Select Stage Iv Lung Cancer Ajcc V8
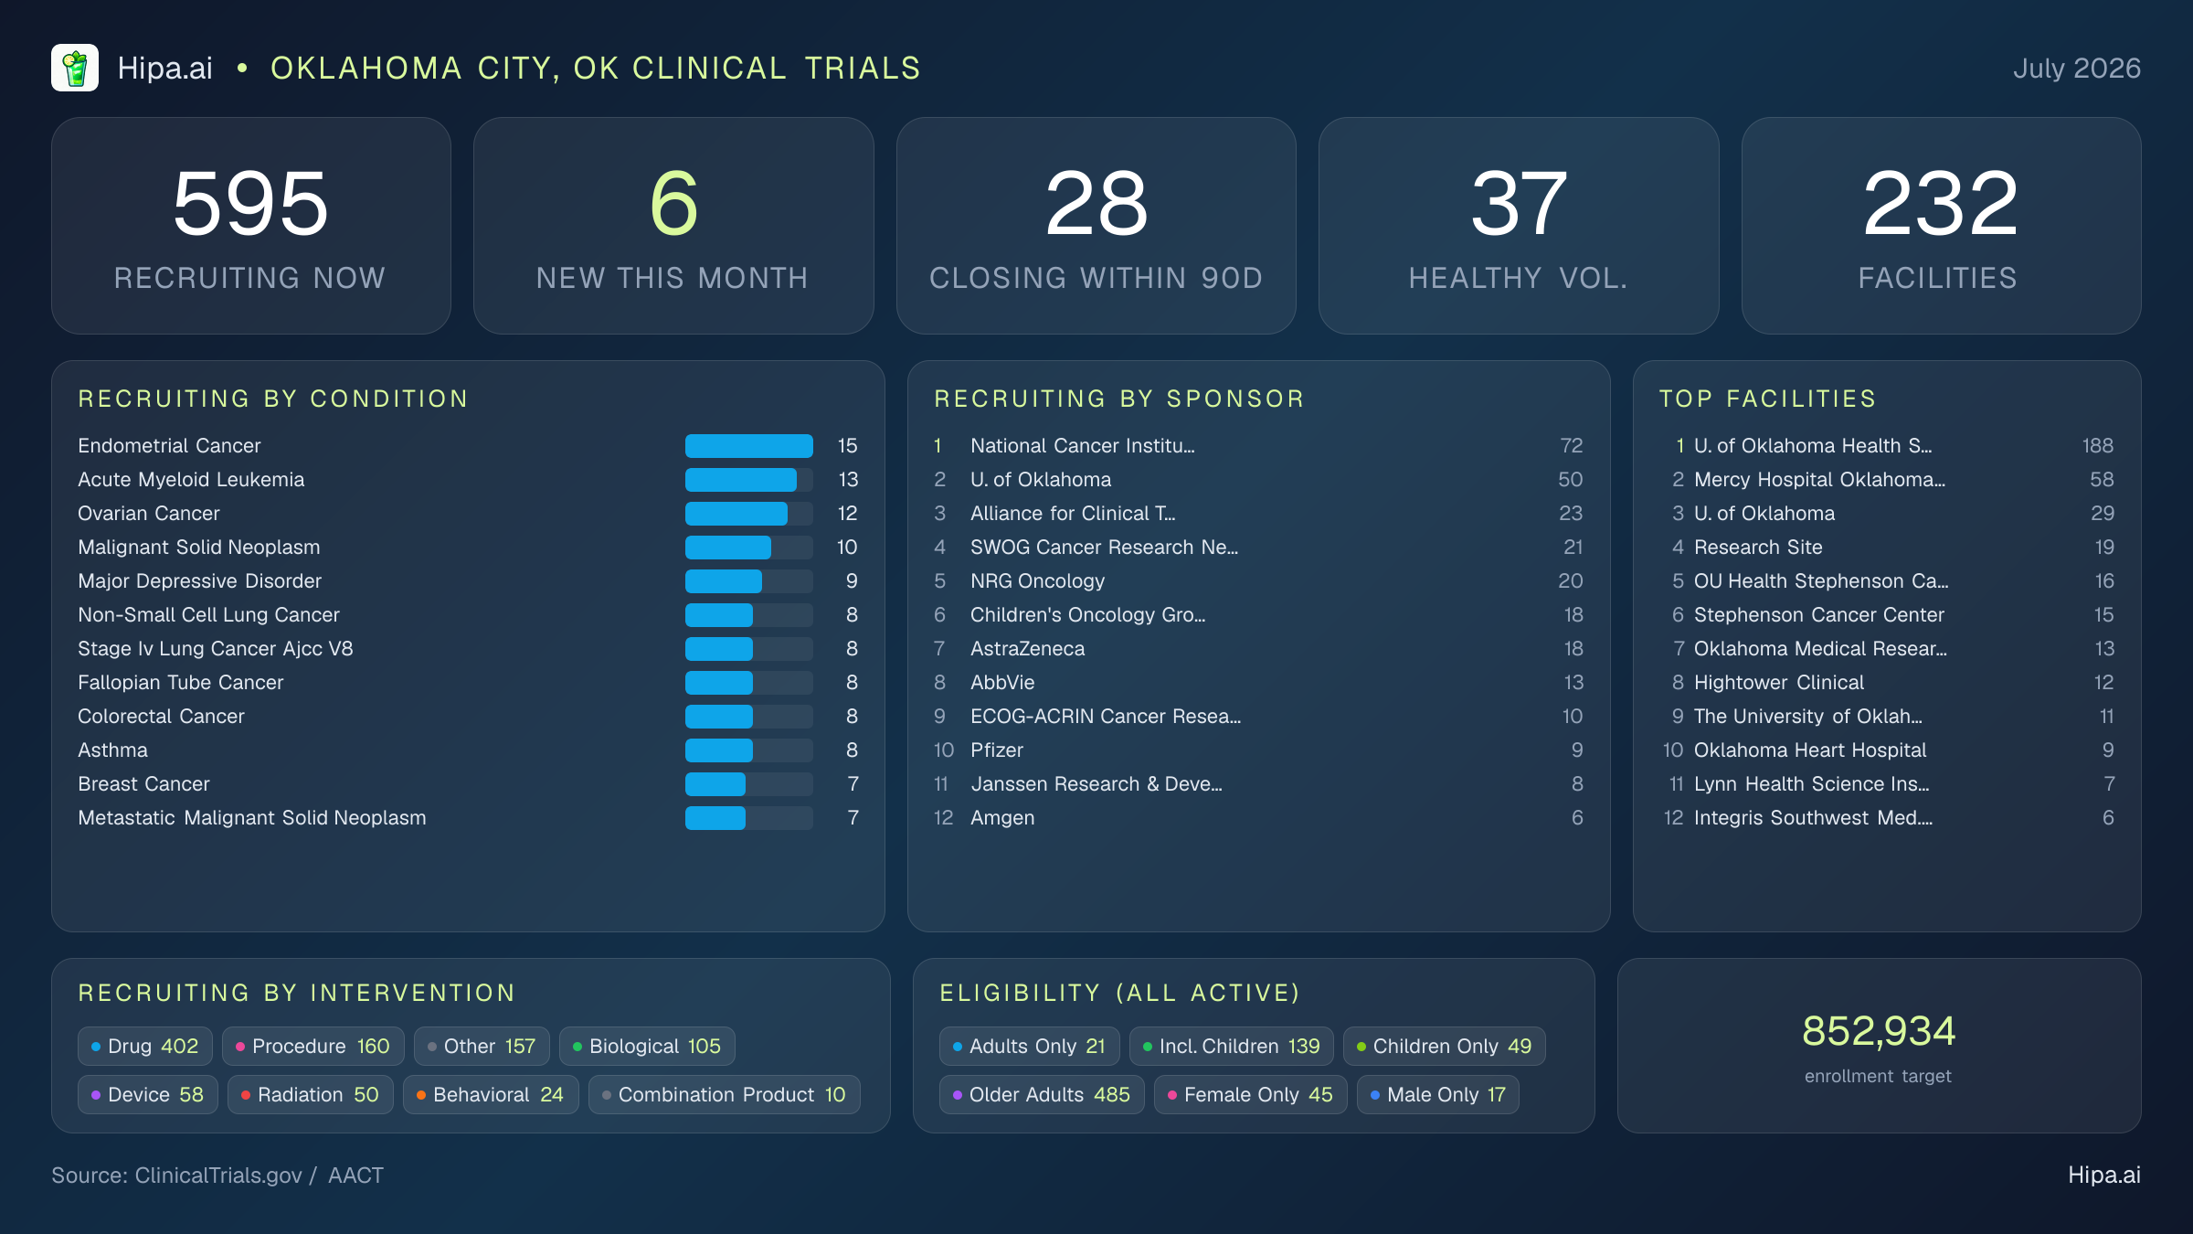This screenshot has width=2193, height=1234. [468, 648]
